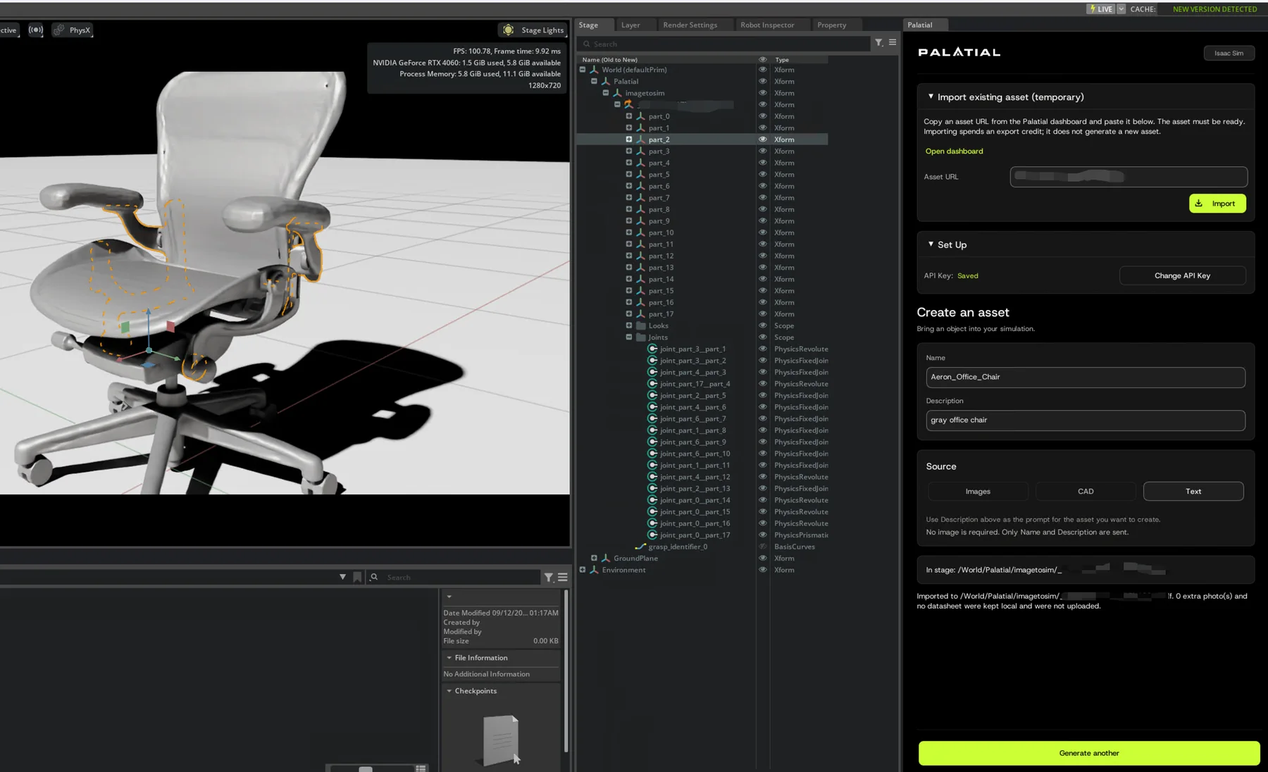Hide GroundPlane using its eye icon
The height and width of the screenshot is (772, 1268).
[x=762, y=559]
